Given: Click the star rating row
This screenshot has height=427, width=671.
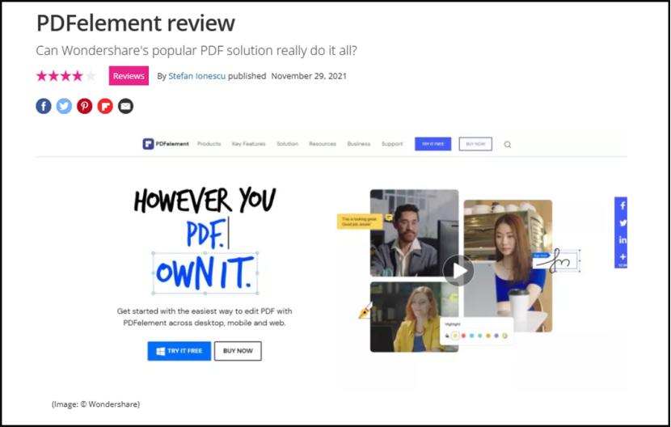Looking at the screenshot, I should [66, 76].
